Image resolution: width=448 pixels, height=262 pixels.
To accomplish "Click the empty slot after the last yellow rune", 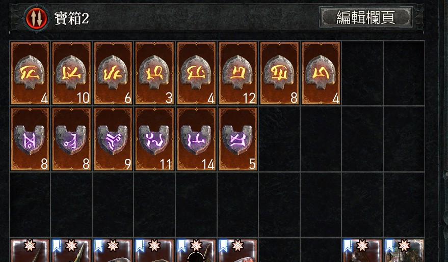I will 362,73.
